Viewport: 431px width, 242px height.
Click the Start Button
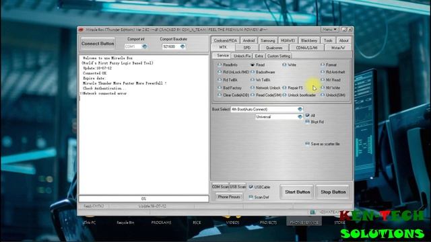click(297, 192)
